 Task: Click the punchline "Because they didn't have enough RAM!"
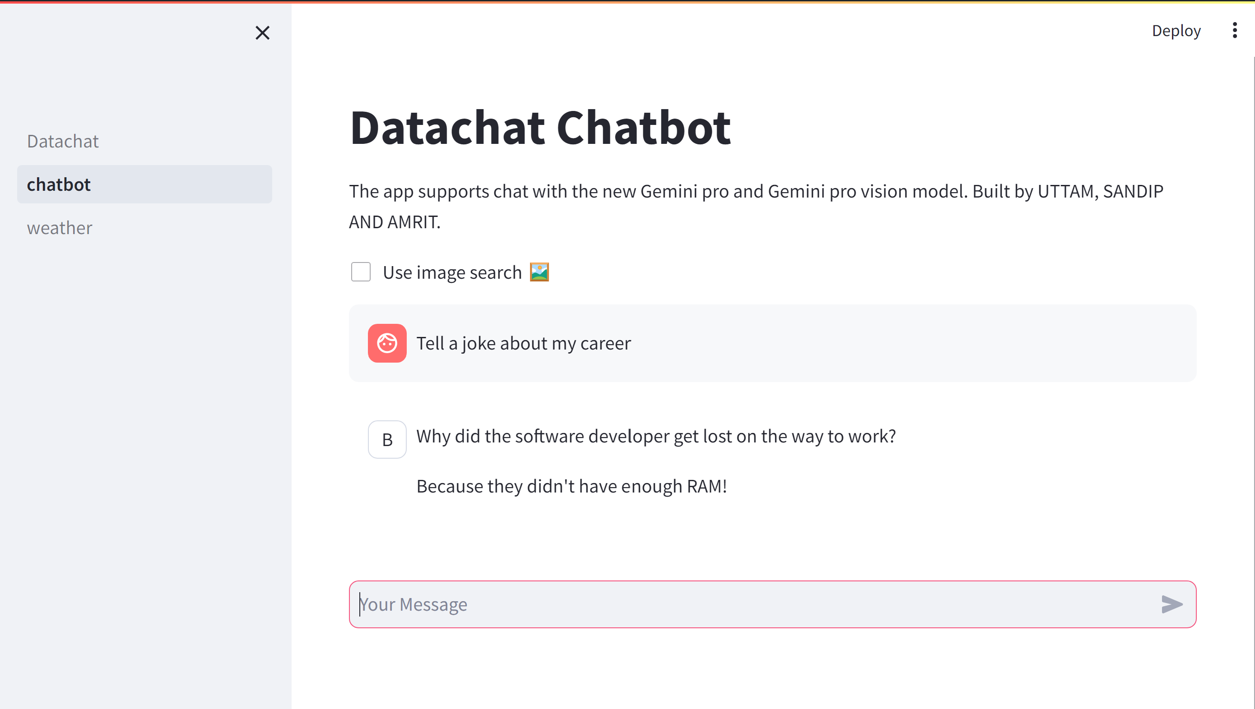click(x=572, y=487)
